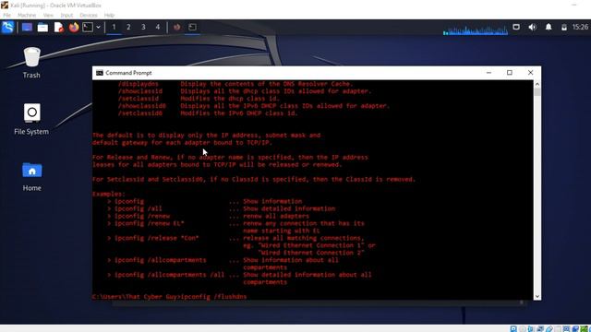The image size is (591, 332).
Task: Open the VirtualBox File menu
Action: point(6,15)
